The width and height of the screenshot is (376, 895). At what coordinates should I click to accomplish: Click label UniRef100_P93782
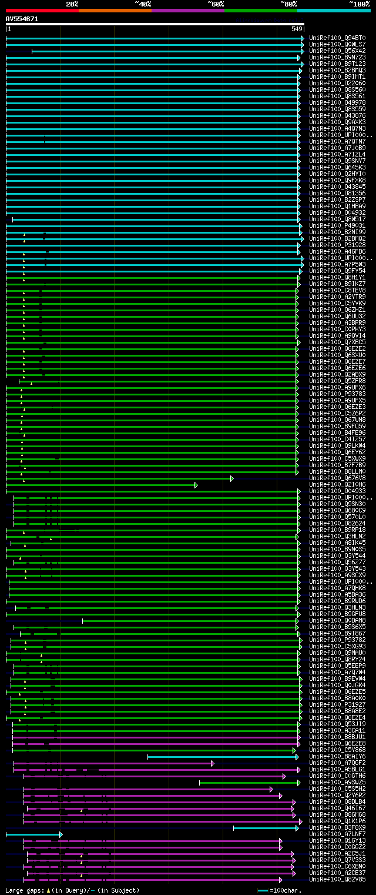pos(337,640)
